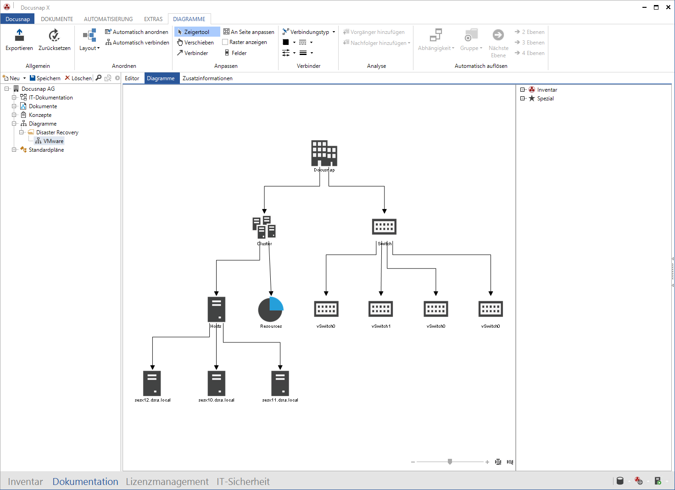Select the sesx12.dsra.local server icon

point(152,383)
